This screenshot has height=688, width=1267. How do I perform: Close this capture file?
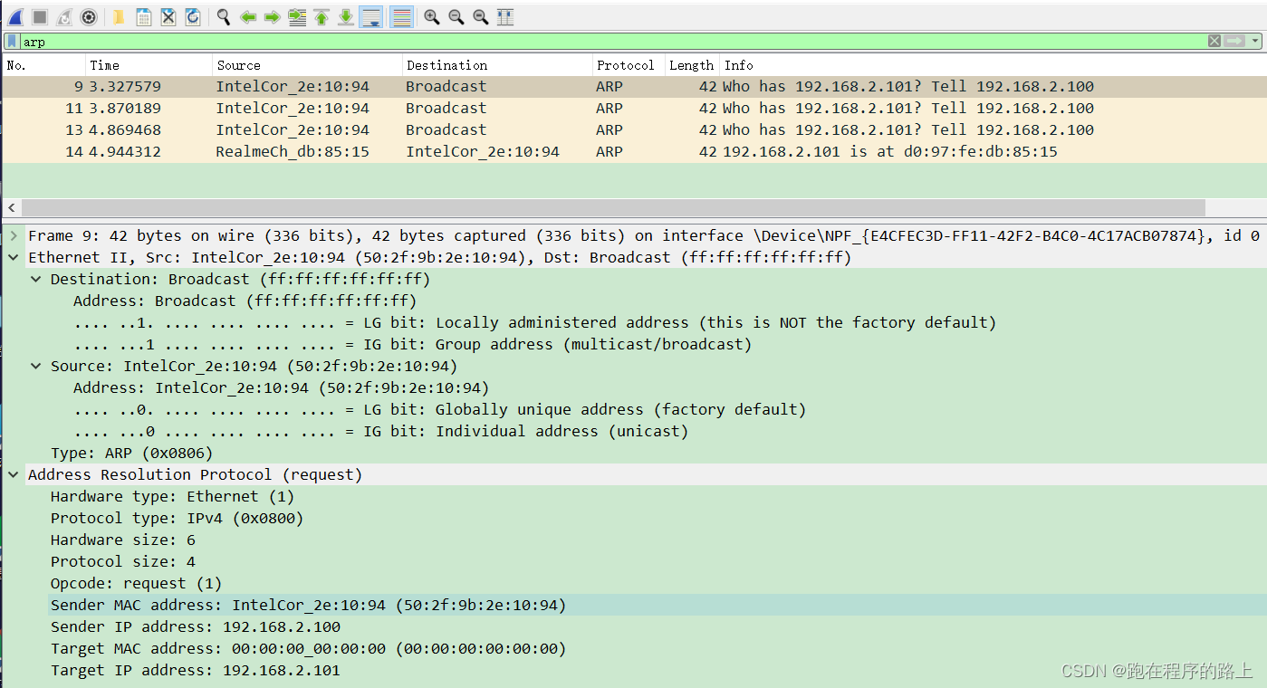168,17
